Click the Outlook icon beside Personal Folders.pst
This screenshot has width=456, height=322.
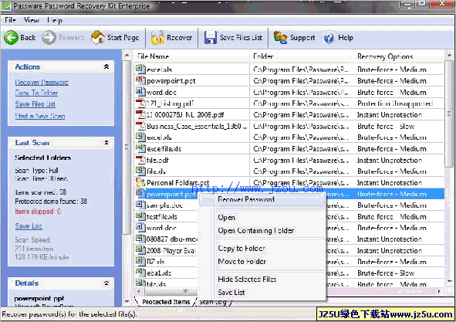point(140,182)
